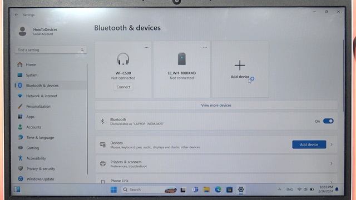Image resolution: width=356 pixels, height=200 pixels.
Task: Click the search magnifier in Find a setting
Action: tap(82, 50)
